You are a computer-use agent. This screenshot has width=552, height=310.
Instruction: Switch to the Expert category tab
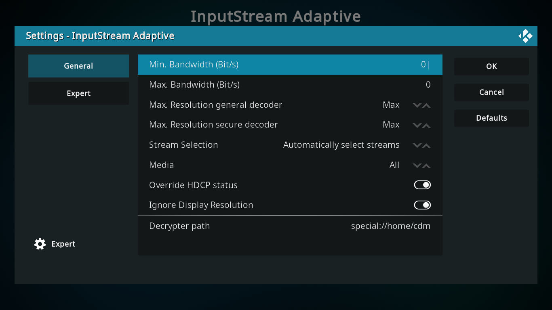pos(78,93)
